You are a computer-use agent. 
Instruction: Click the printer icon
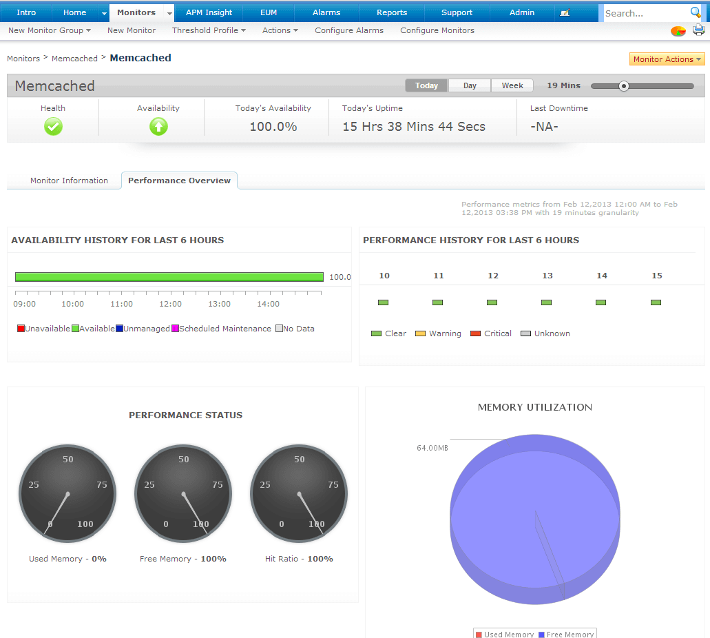click(699, 30)
